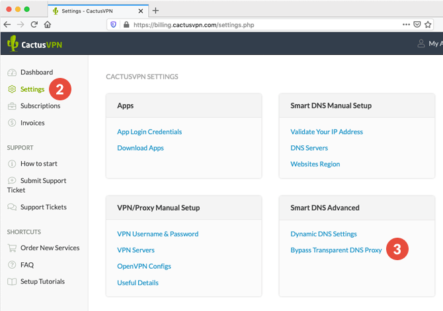Click the Setup Tutorials book icon
The height and width of the screenshot is (311, 443).
[12, 282]
